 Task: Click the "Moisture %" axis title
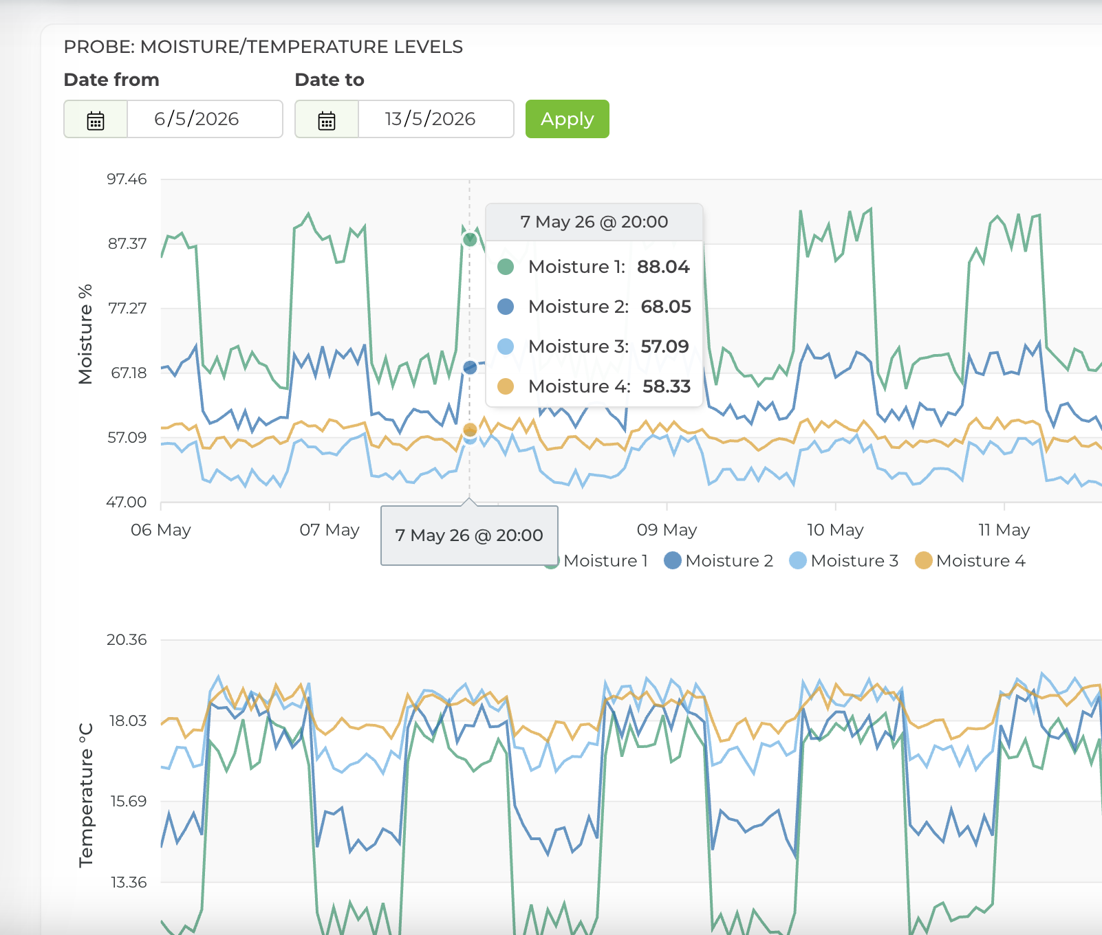pyautogui.click(x=85, y=334)
